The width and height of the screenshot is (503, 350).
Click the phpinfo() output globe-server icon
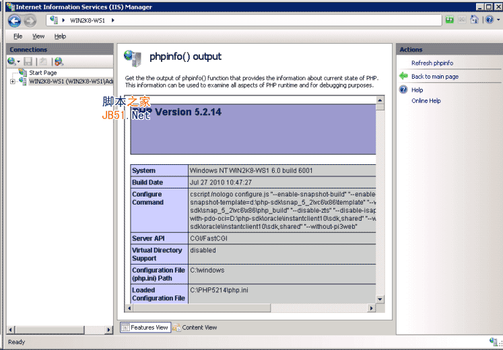pyautogui.click(x=133, y=58)
